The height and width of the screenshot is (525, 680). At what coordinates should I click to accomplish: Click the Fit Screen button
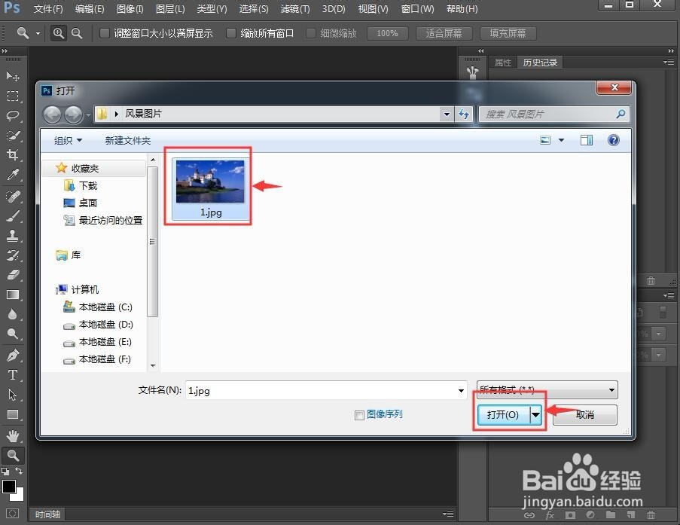click(444, 33)
